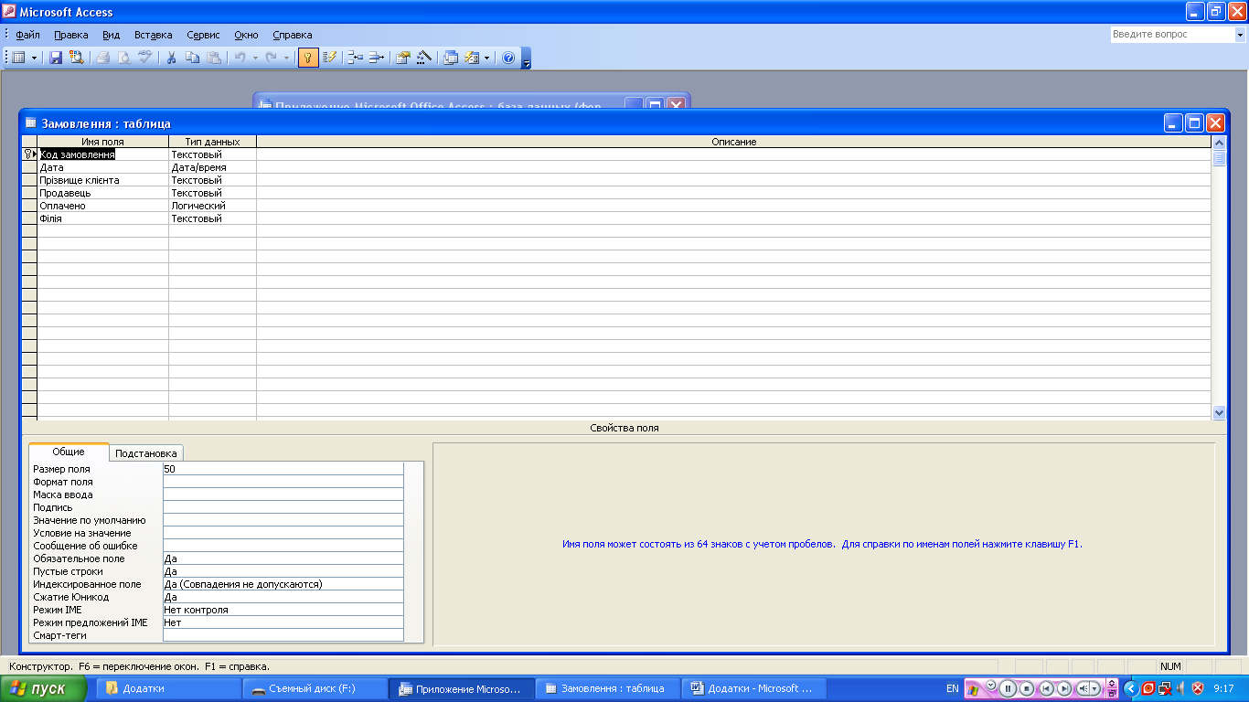Click the Логический data type cell
Image resolution: width=1249 pixels, height=702 pixels.
click(212, 207)
